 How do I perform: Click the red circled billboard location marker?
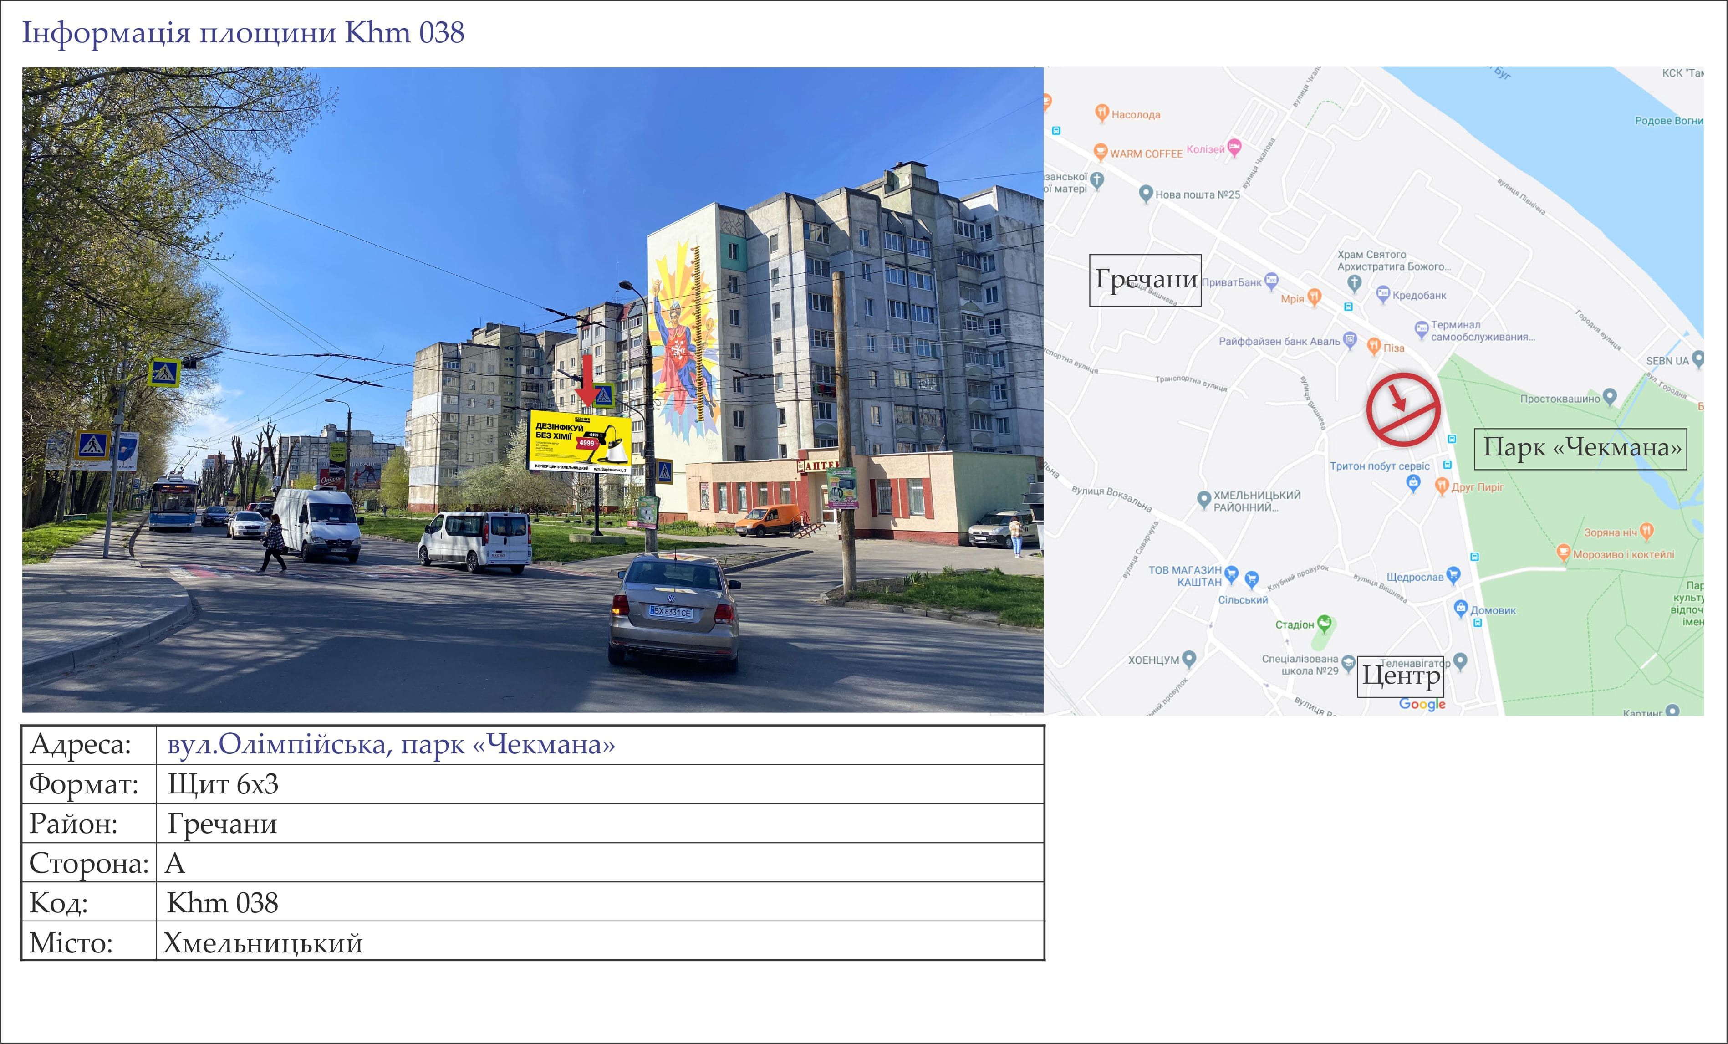pos(1402,410)
